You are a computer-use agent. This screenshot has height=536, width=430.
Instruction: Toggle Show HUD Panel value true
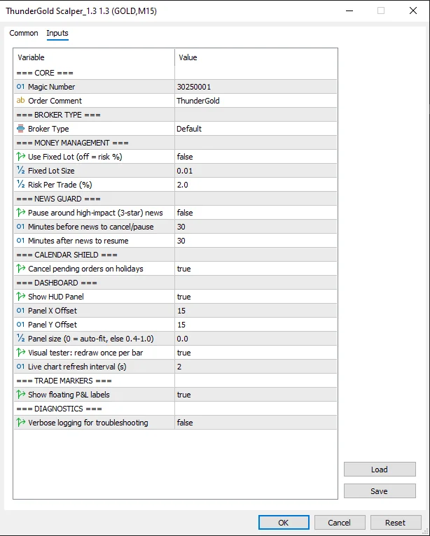256,297
